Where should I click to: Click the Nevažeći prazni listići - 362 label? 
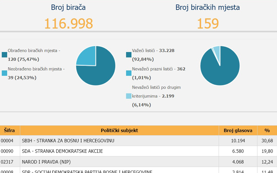(x=159, y=69)
